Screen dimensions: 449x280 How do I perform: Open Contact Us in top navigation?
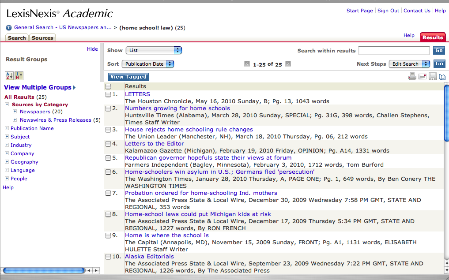417,11
